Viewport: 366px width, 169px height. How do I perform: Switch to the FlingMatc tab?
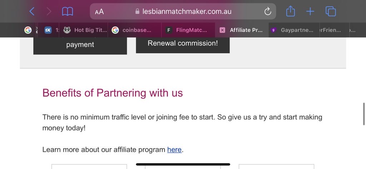[x=188, y=30]
